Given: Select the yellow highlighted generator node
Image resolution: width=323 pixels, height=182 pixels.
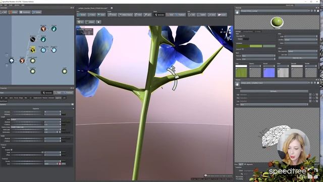Looking at the screenshot, I should 32,50.
